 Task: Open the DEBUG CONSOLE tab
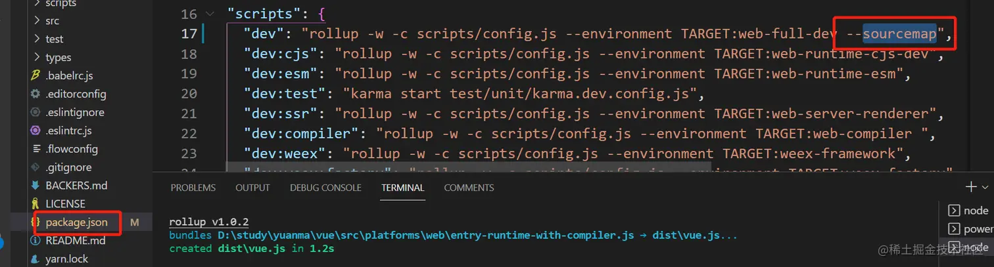tap(325, 188)
